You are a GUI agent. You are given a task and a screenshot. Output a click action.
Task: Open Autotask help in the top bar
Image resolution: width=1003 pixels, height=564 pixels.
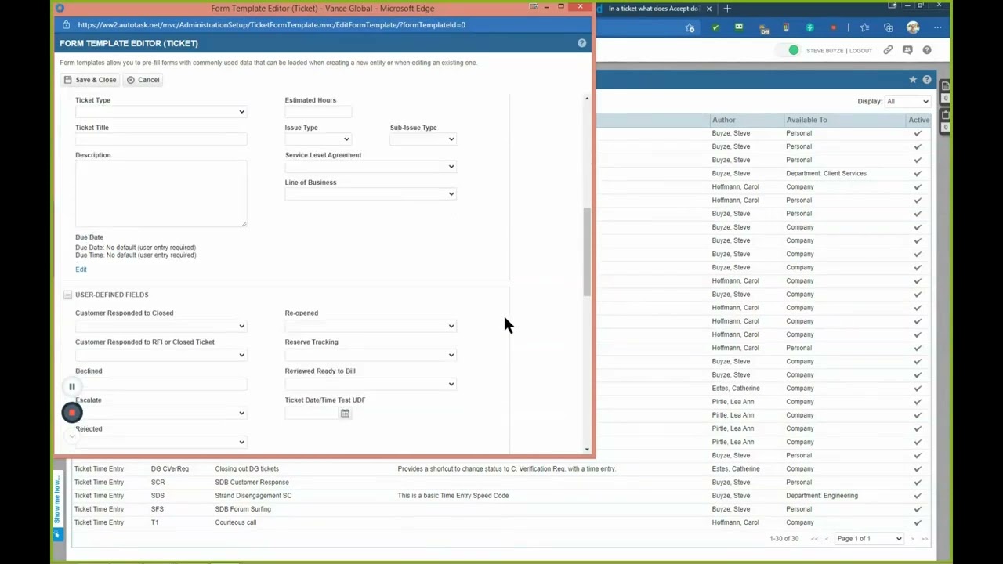click(927, 50)
